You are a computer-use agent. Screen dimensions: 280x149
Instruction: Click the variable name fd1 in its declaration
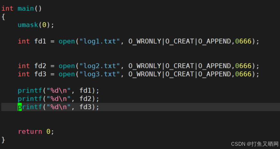pos(40,41)
